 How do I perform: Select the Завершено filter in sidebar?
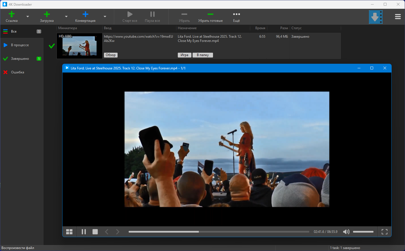[x=20, y=59]
